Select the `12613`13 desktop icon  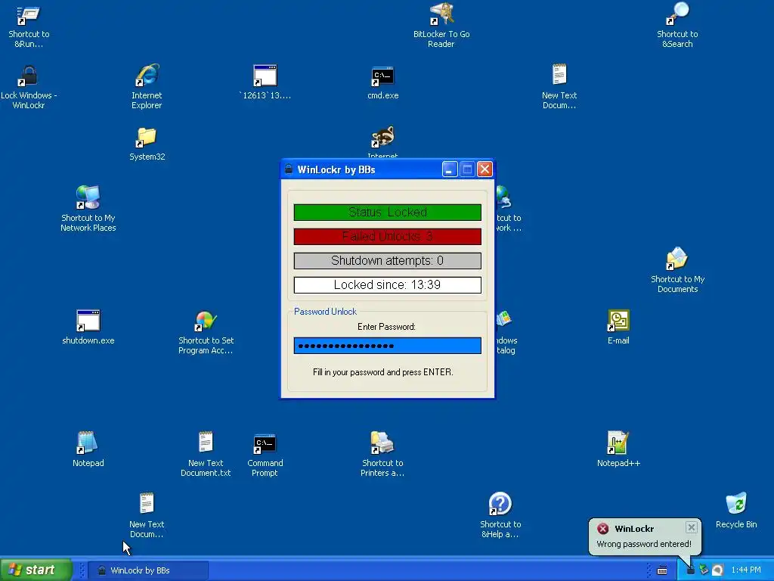tap(265, 82)
